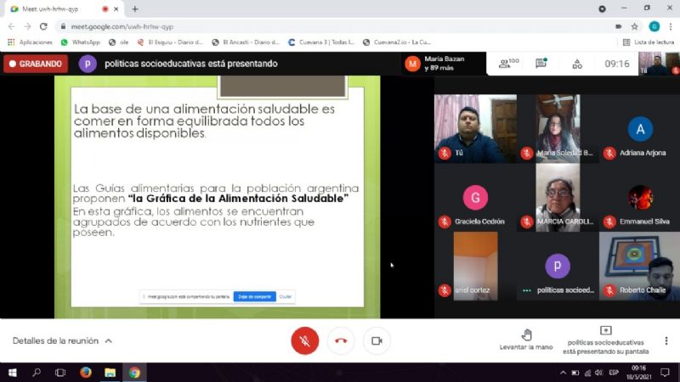Select Roberto Chaile video tile
Viewport: 680px width, 382px height.
[640, 266]
